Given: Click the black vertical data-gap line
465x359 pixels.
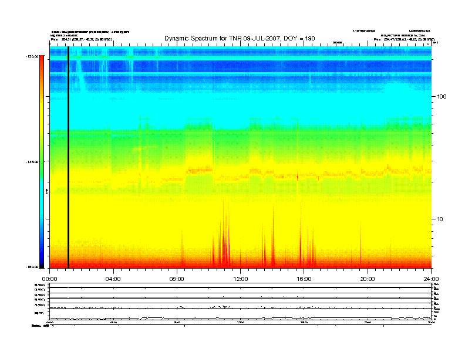Looking at the screenshot, I should click(68, 157).
